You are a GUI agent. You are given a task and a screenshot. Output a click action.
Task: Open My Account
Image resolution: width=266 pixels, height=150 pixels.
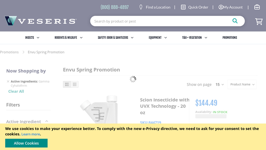230,7
